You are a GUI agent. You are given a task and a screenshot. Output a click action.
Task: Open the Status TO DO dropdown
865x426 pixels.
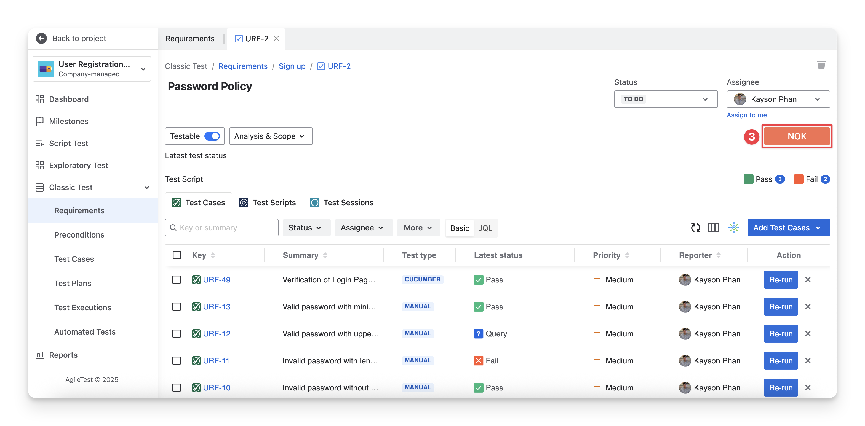tap(666, 99)
